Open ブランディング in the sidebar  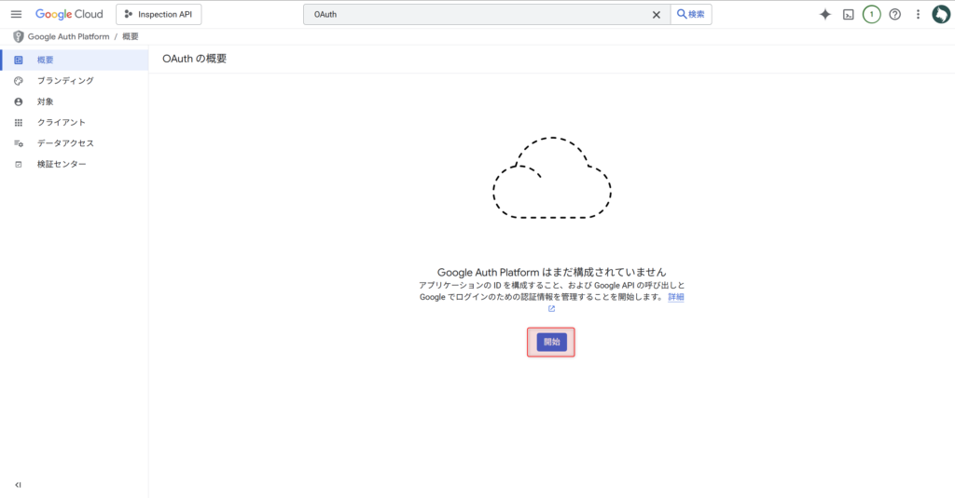click(x=64, y=81)
